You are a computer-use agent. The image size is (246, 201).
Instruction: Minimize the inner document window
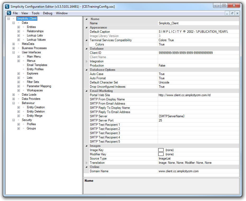coord(227,13)
